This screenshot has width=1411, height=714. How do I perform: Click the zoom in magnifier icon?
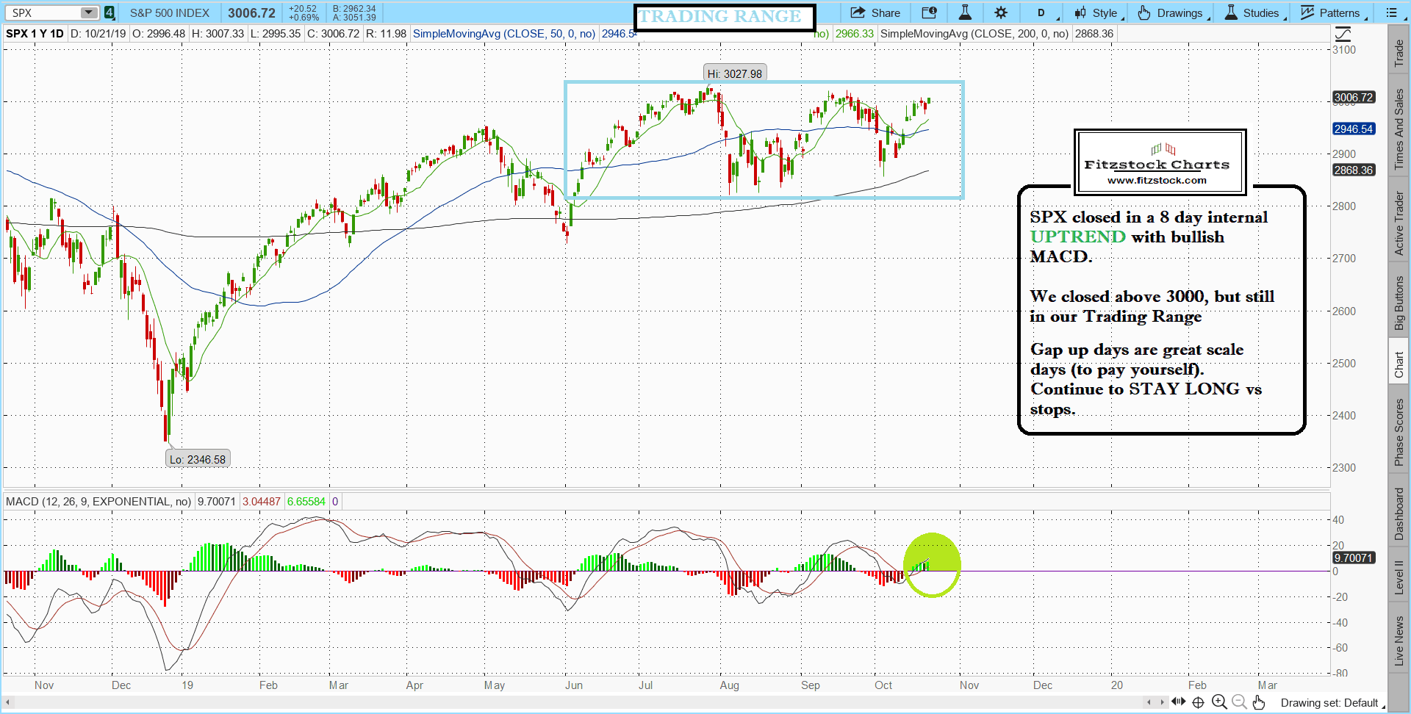tap(1219, 702)
